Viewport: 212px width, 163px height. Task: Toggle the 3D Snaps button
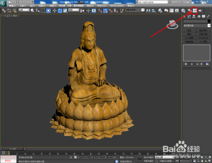pyautogui.click(x=100, y=11)
